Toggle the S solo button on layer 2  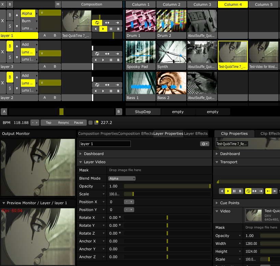tap(10, 88)
